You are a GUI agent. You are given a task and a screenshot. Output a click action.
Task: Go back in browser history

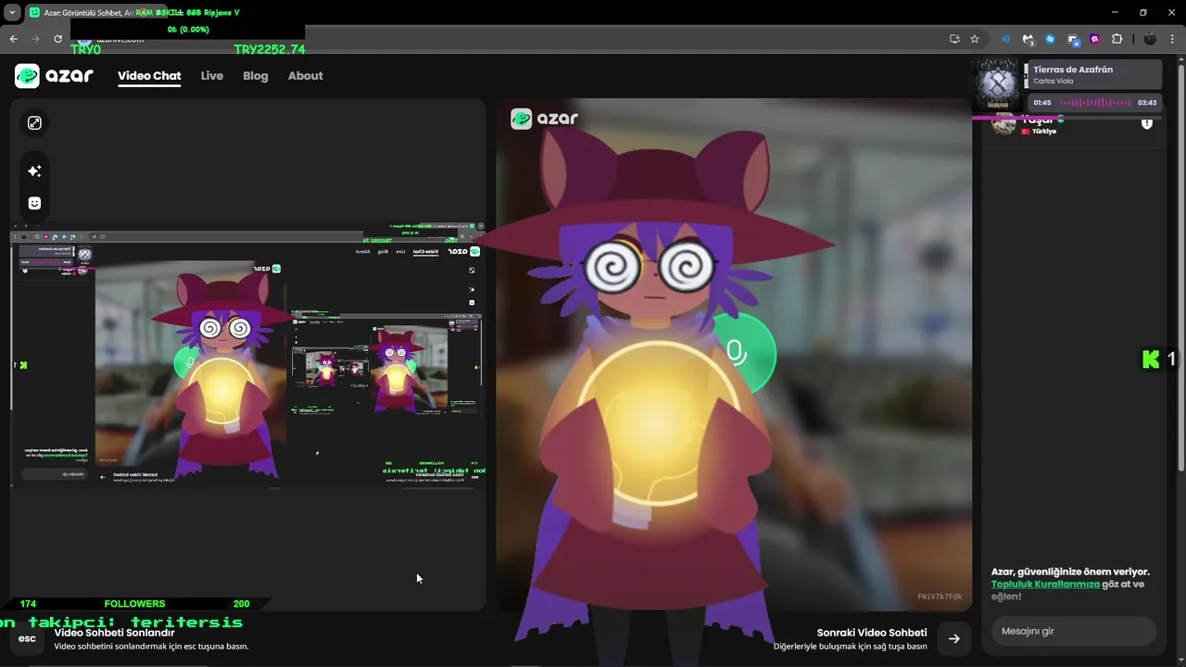13,39
